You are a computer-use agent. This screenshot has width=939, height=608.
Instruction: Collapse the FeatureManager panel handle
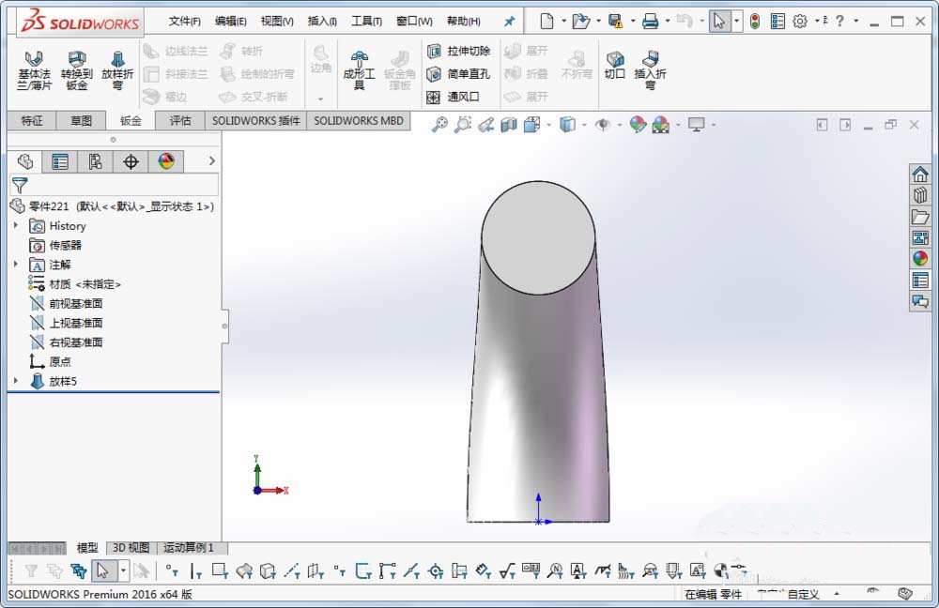coord(224,327)
